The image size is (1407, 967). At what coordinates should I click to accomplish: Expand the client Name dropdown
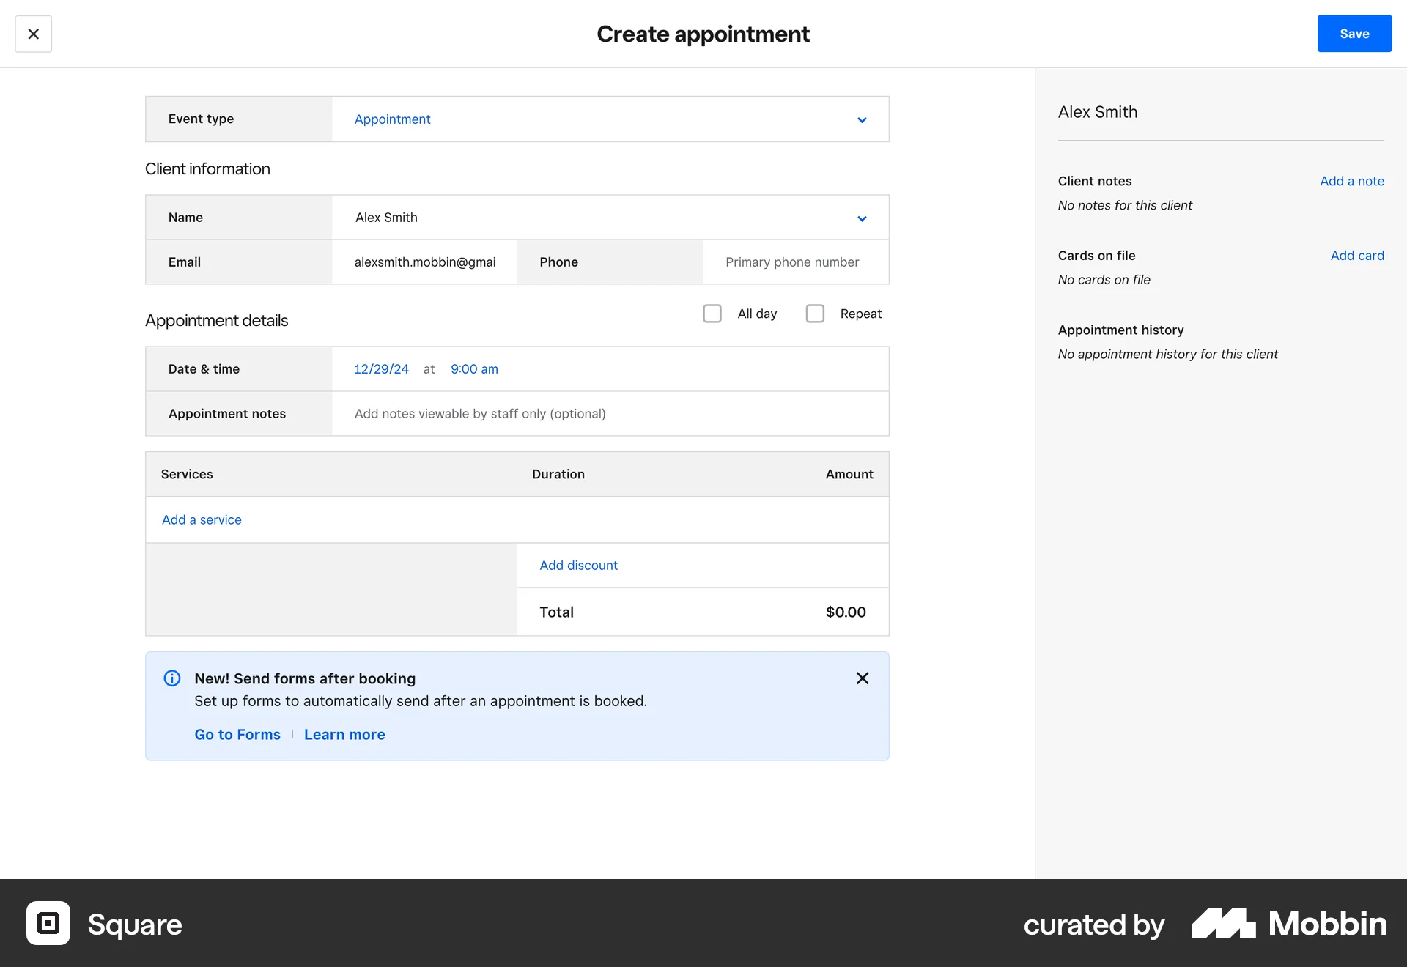pyautogui.click(x=862, y=218)
